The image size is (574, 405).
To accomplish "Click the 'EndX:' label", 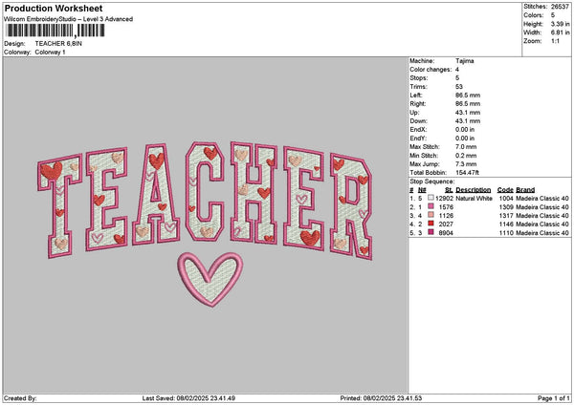I will (418, 130).
